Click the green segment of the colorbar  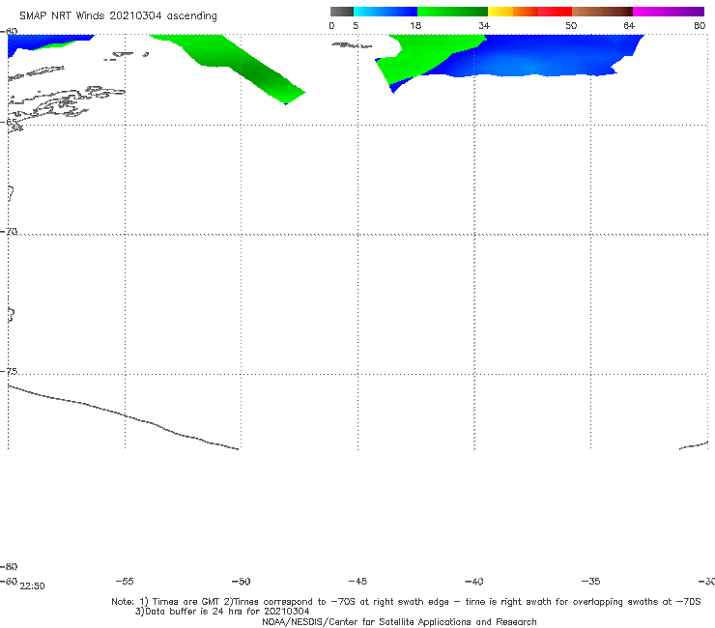(x=452, y=12)
